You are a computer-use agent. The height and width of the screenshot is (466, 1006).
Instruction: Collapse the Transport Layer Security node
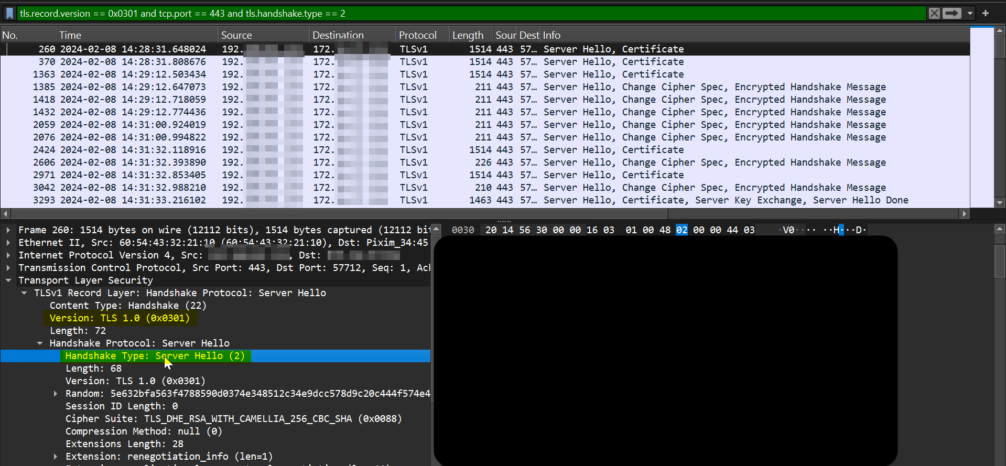(x=8, y=280)
